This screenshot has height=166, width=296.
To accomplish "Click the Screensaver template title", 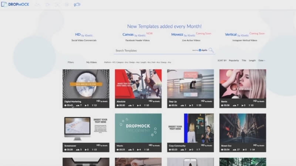I will coord(70,146).
